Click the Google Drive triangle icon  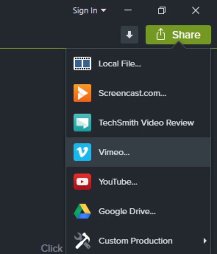(x=82, y=211)
